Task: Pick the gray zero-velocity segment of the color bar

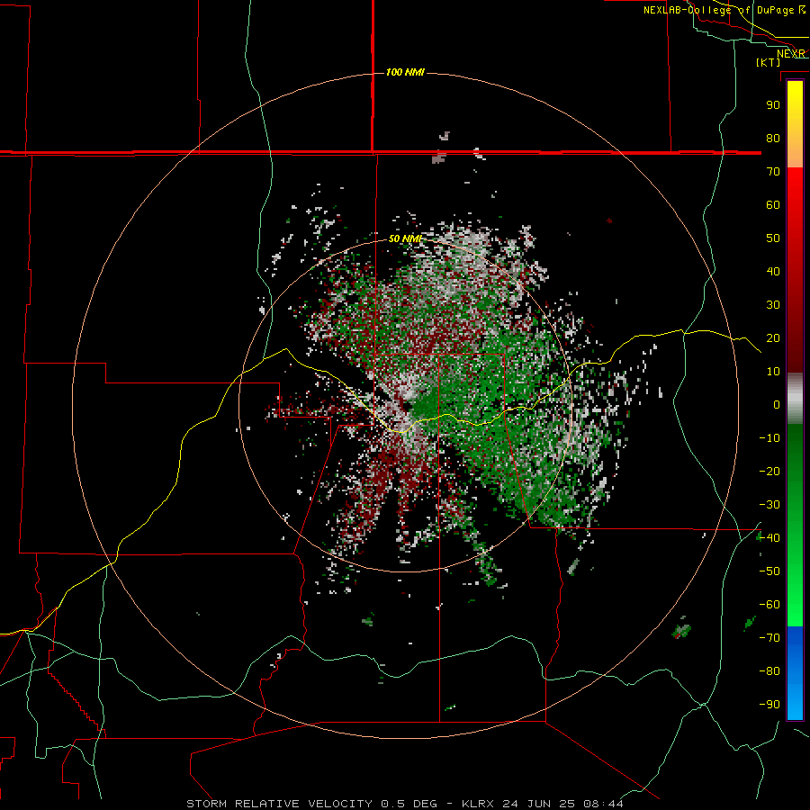Action: [x=795, y=399]
